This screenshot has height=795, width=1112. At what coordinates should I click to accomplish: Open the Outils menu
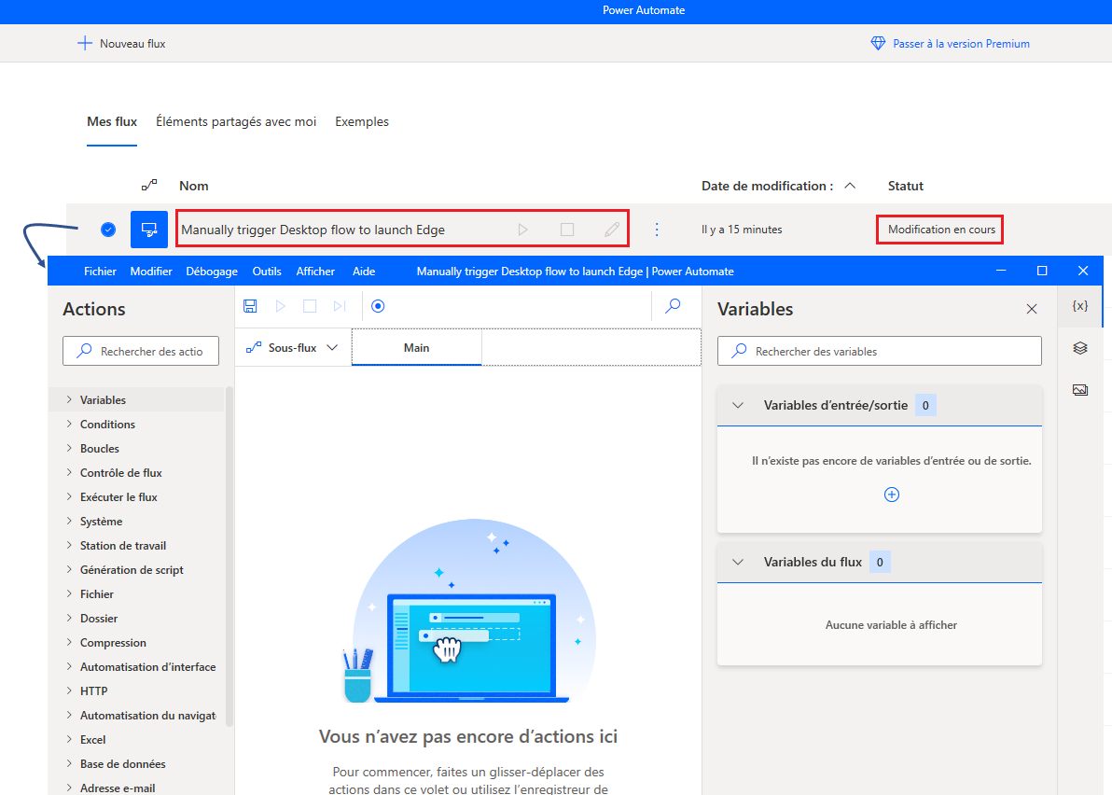coord(267,271)
